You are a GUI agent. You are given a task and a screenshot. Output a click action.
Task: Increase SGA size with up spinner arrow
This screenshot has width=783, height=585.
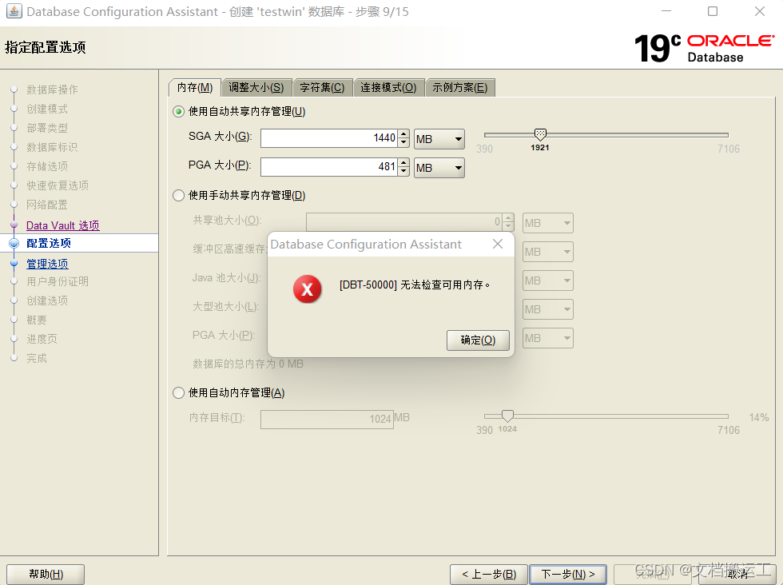404,133
